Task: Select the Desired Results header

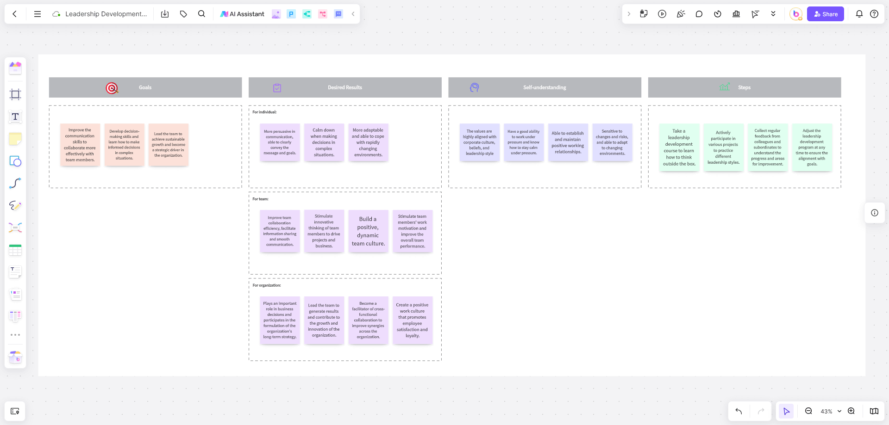Action: pos(345,87)
